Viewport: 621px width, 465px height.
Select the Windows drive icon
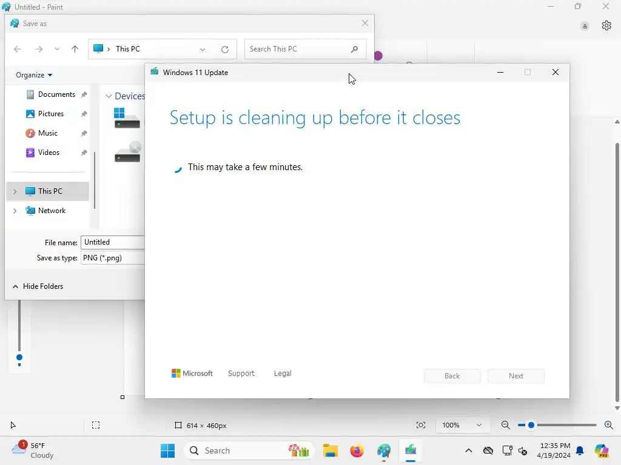(x=127, y=118)
